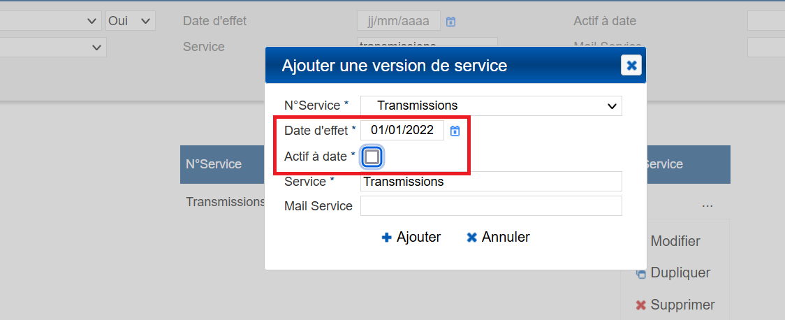Close the Ajouter une version de service dialog
This screenshot has width=785, height=320.
tap(631, 66)
